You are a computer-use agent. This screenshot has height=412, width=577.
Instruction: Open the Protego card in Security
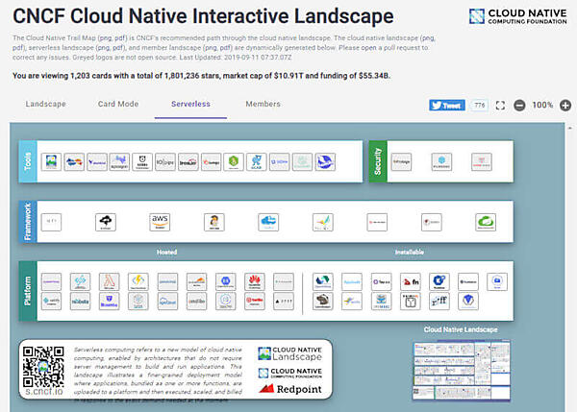pos(401,162)
